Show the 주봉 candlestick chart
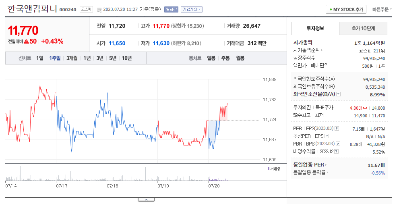Image resolution: width=399 pixels, height=204 pixels. pyautogui.click(x=225, y=58)
